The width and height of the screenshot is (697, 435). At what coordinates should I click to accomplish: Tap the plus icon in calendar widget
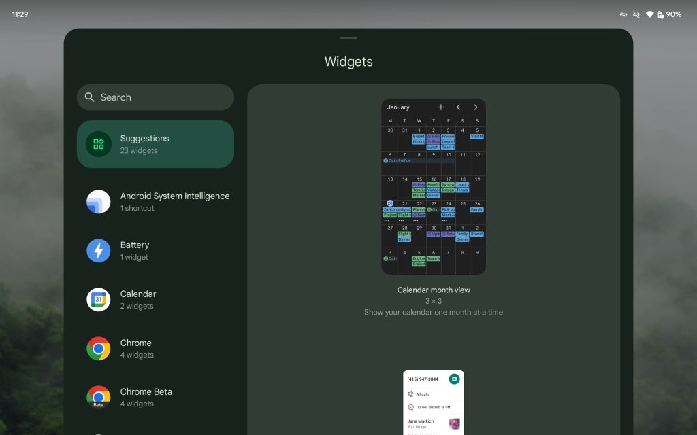click(x=440, y=107)
